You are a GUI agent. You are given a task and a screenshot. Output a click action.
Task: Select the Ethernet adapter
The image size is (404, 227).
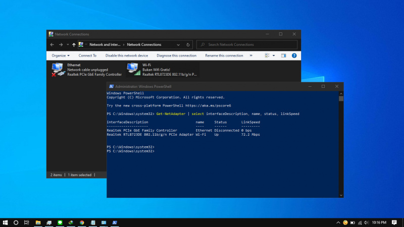(86, 70)
